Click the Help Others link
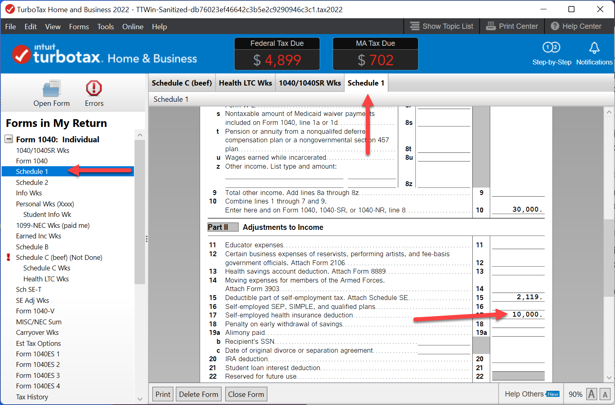The width and height of the screenshot is (615, 405). coord(524,394)
